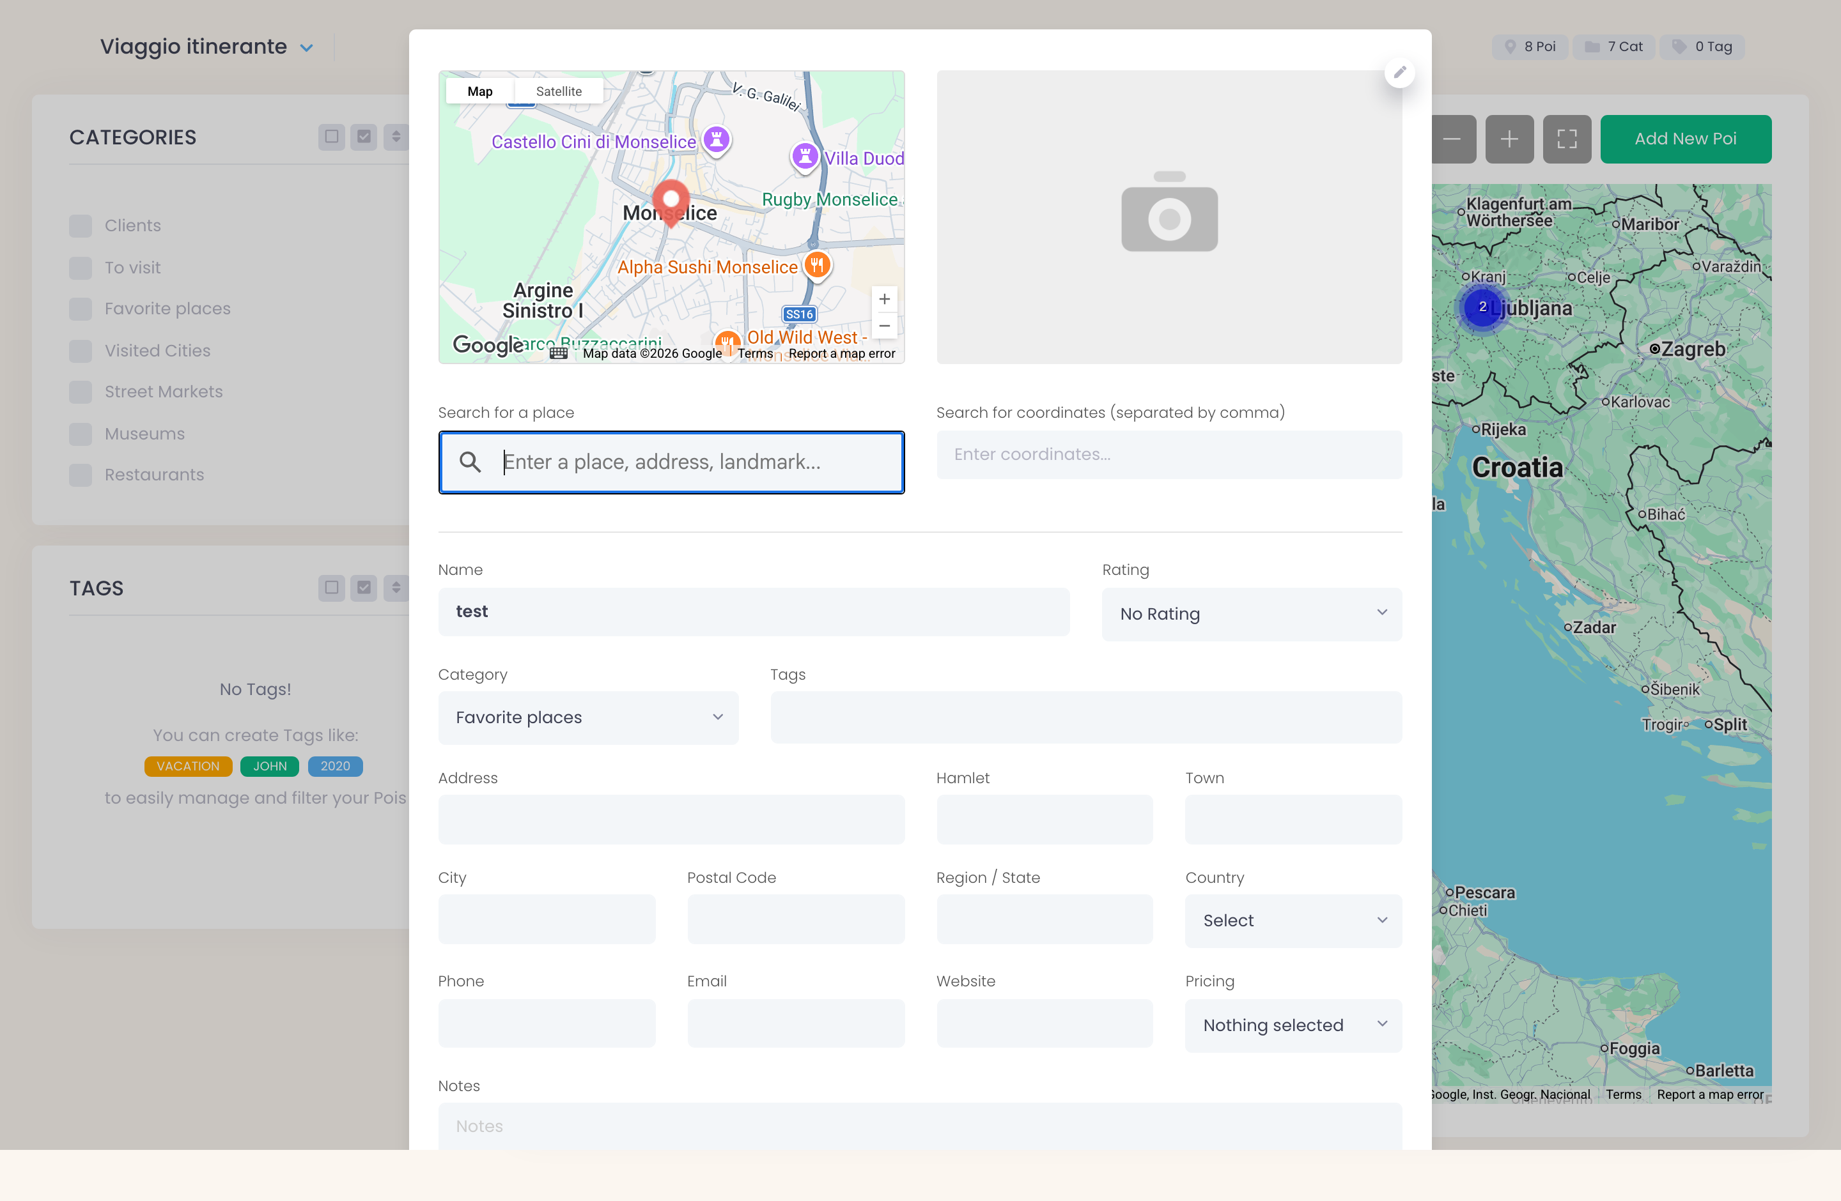Toggle fullscreen on the main map
Screen dimensions: 1841x1201
pos(1567,139)
